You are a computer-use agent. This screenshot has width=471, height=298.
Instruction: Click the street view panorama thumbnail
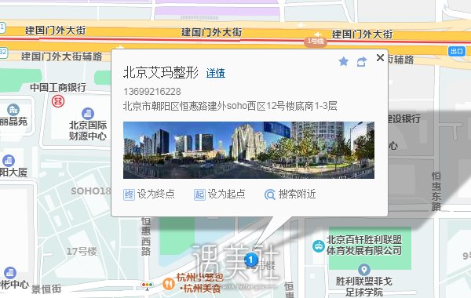[x=249, y=150]
